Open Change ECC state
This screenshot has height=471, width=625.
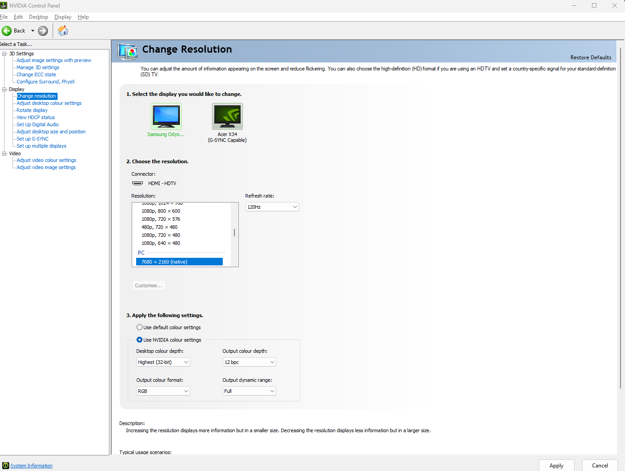coord(37,74)
